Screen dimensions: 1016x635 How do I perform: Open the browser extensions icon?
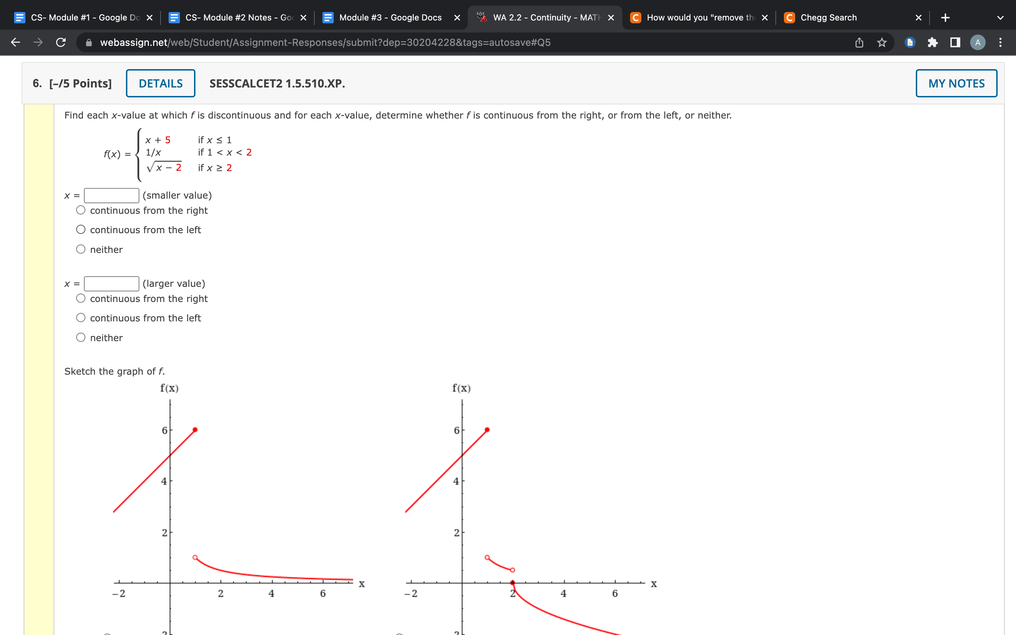pos(933,42)
